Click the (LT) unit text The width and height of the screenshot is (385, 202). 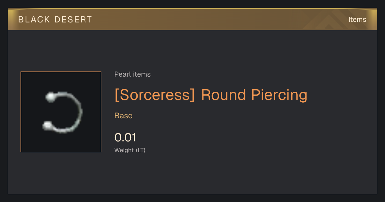click(141, 150)
